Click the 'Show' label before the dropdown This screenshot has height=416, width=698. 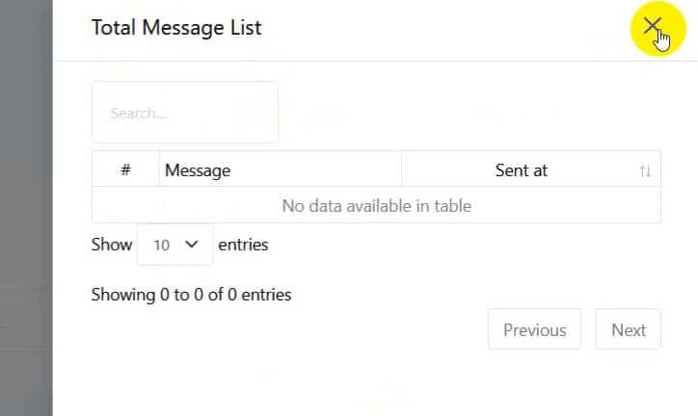[x=111, y=245]
